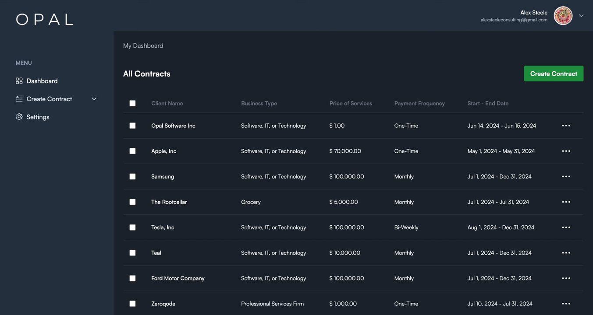Open the three-dot menu for The Rootcellar
Viewport: 593px width, 315px height.
pyautogui.click(x=566, y=202)
